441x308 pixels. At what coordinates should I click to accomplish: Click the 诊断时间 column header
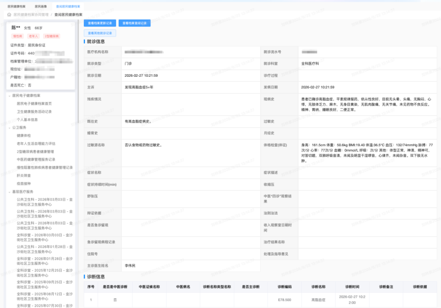pyautogui.click(x=352, y=286)
